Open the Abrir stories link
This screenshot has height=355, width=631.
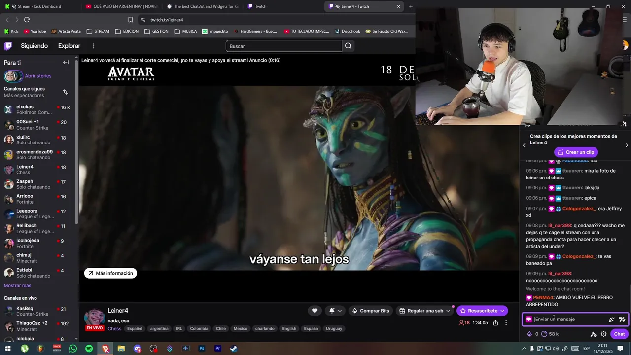tap(38, 76)
